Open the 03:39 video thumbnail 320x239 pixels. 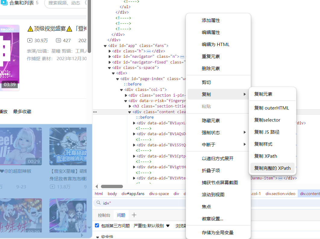point(10,58)
